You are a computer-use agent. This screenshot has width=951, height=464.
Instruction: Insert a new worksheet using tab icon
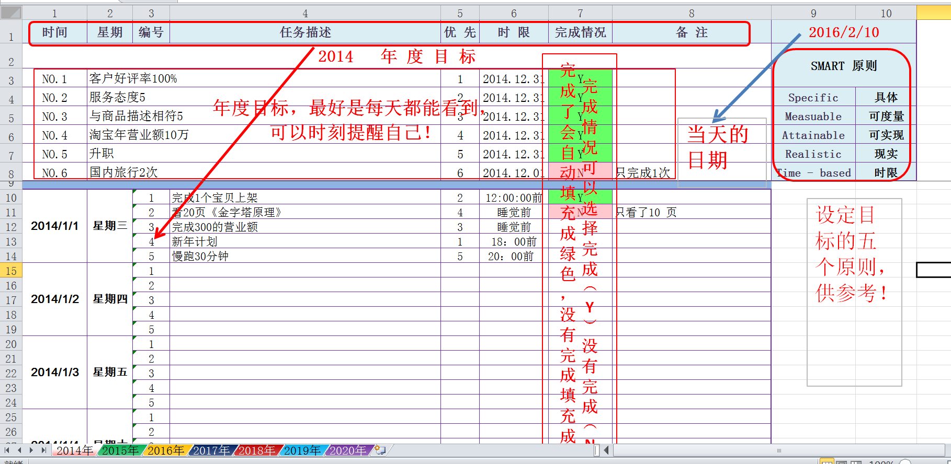click(x=380, y=450)
